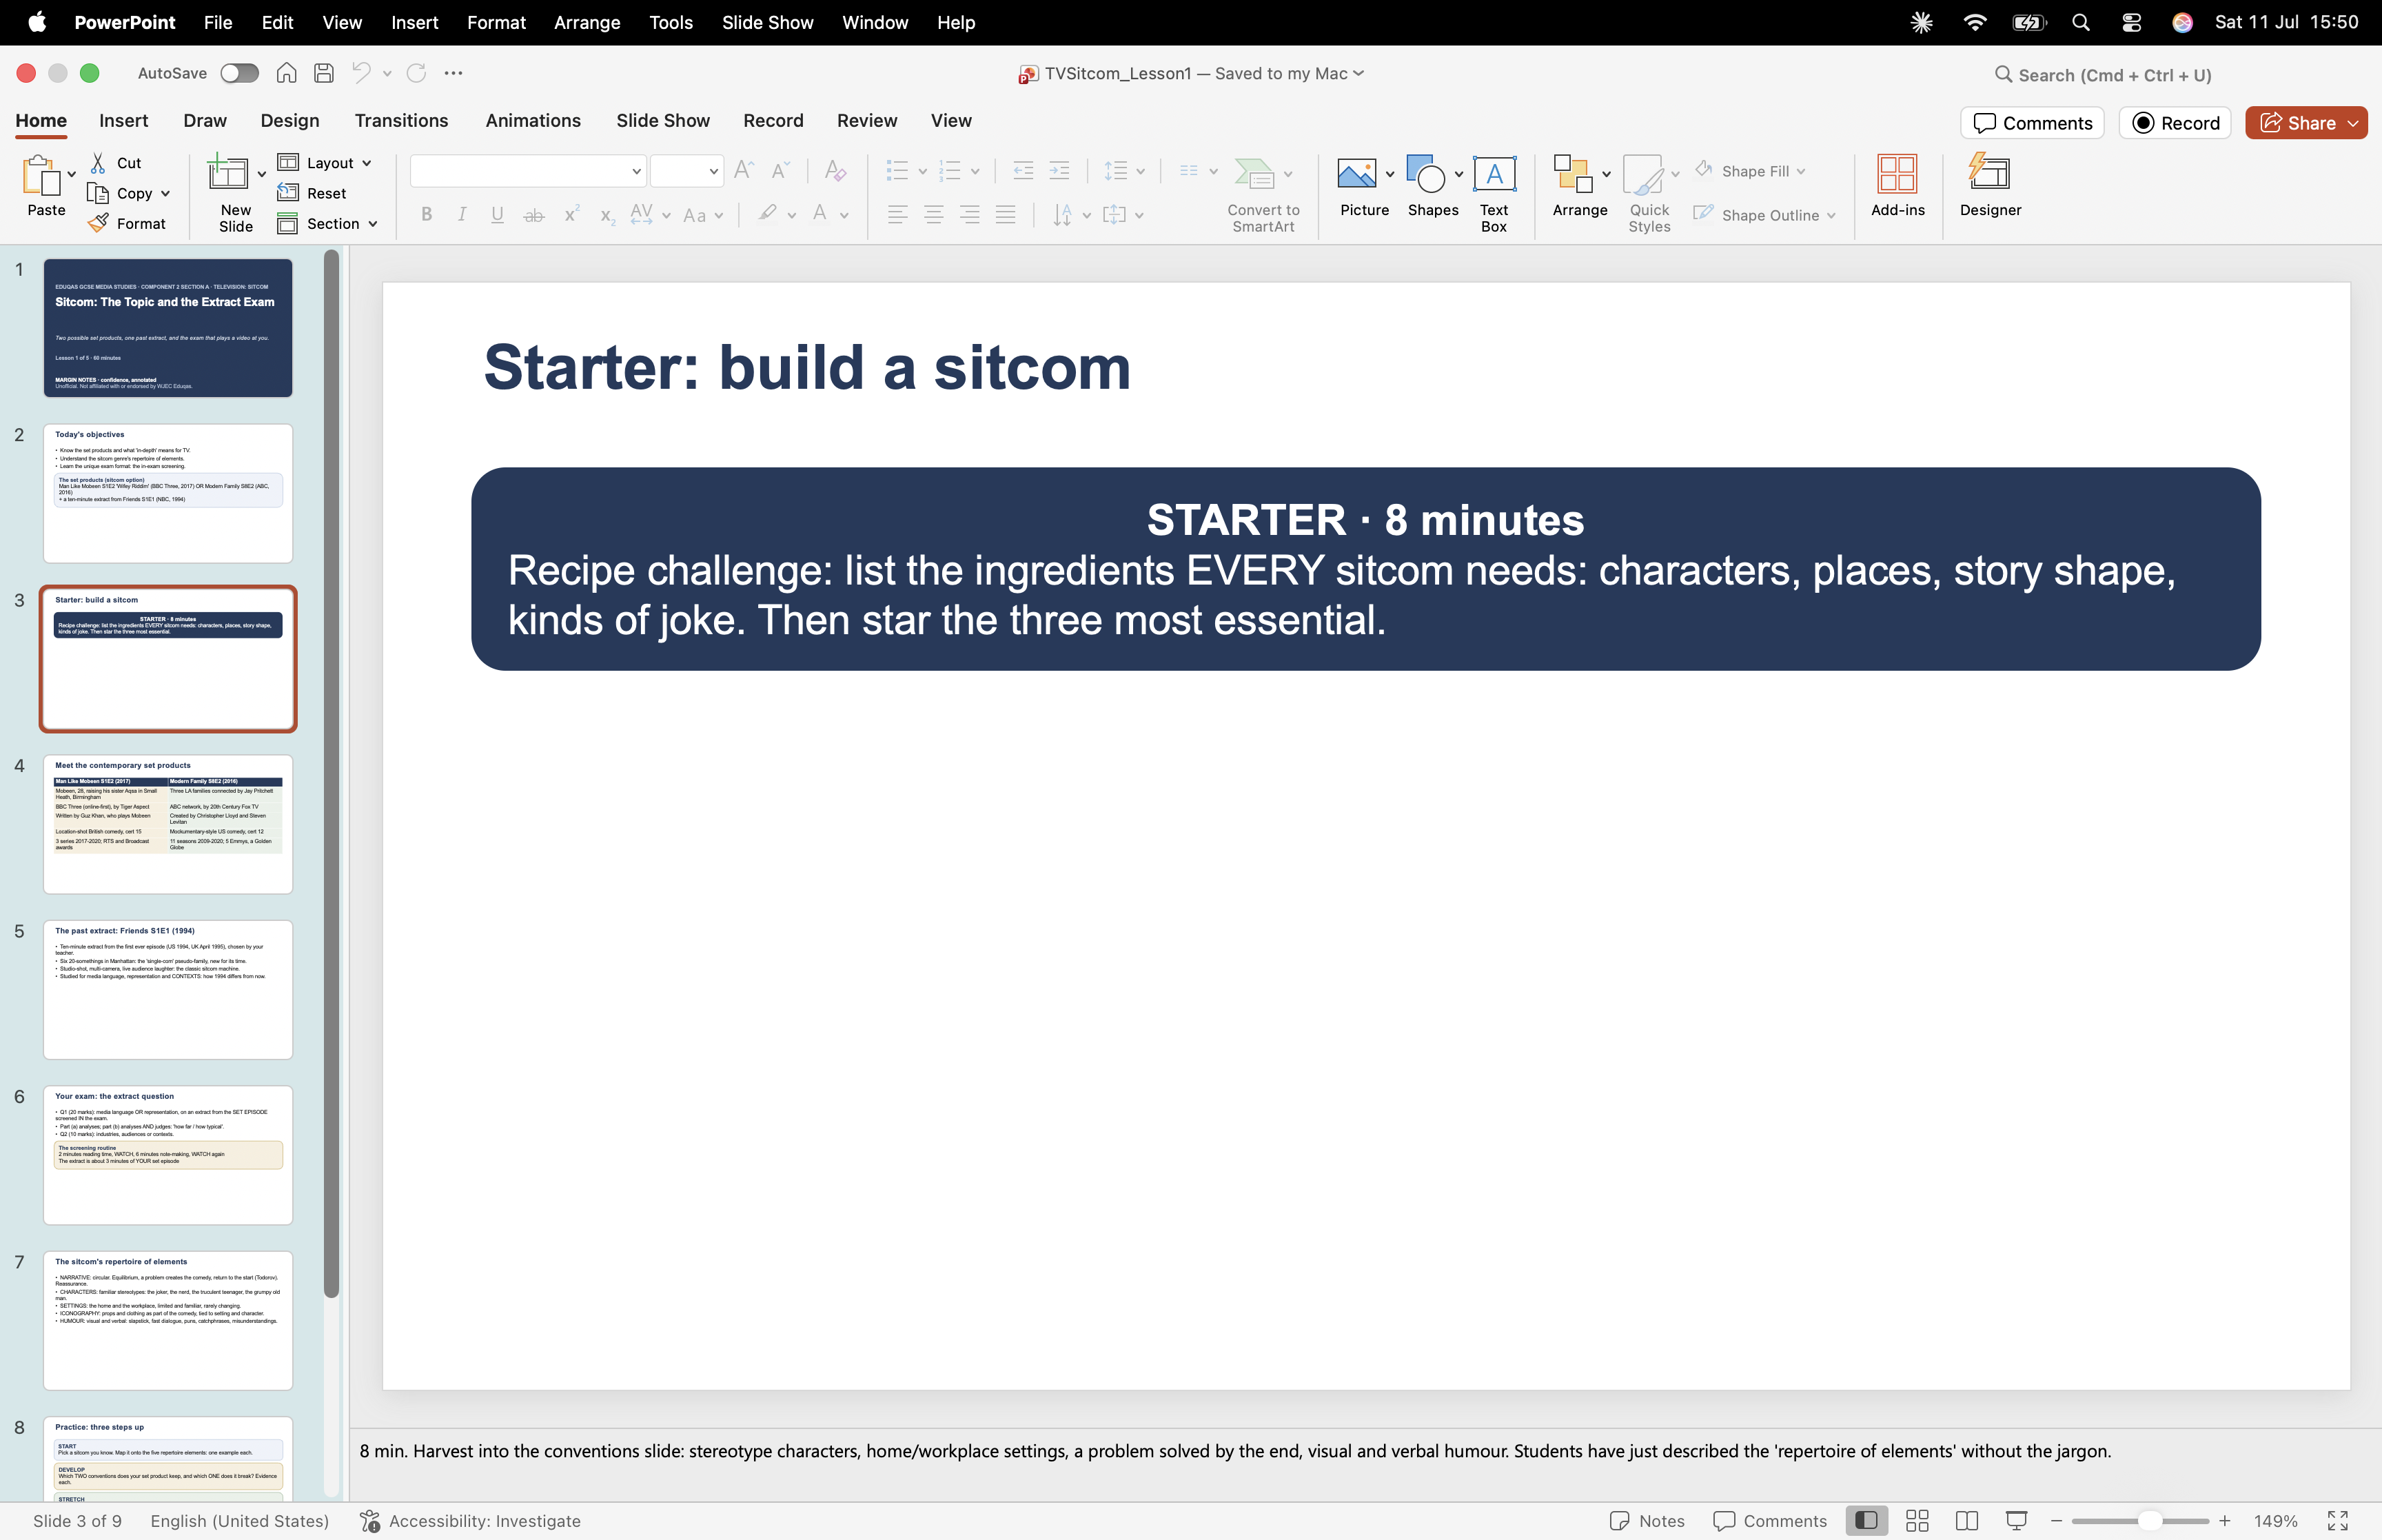2382x1540 pixels.
Task: Click the Redo arrow icon
Action: click(416, 73)
